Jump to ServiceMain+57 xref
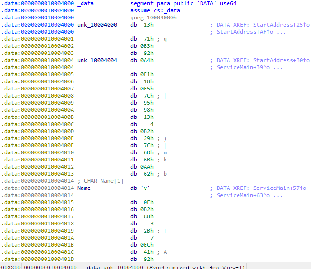The image size is (311, 269). tap(280, 188)
